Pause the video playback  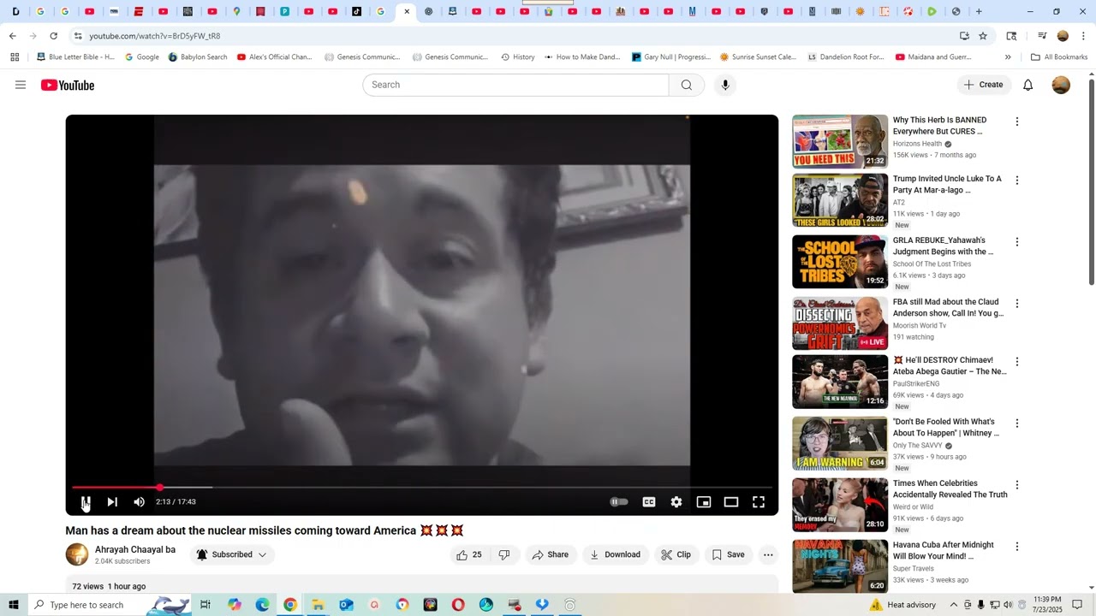(86, 502)
